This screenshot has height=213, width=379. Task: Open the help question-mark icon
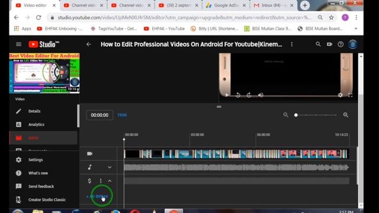click(341, 44)
